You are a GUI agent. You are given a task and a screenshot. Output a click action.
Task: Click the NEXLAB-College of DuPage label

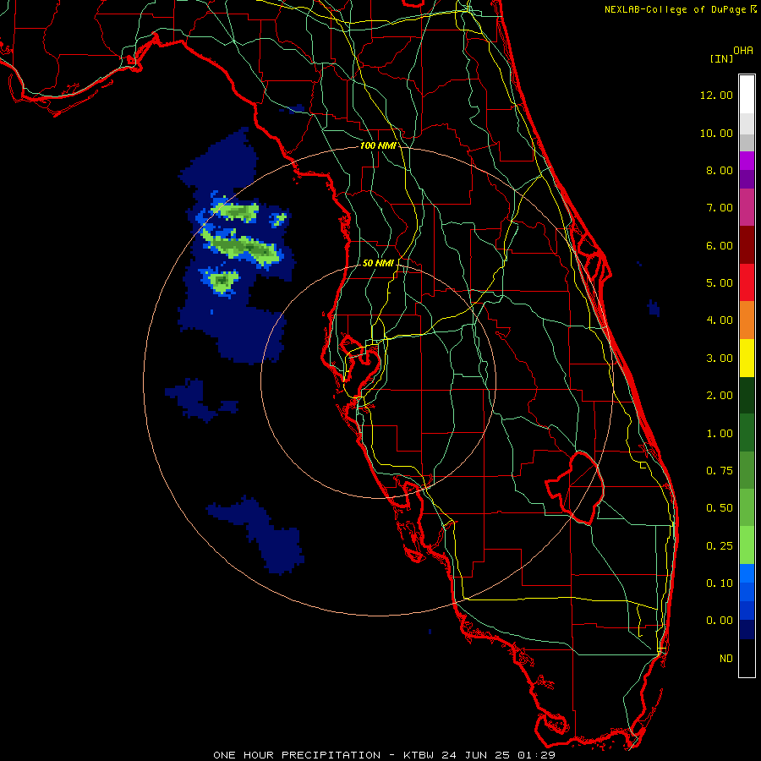(676, 9)
